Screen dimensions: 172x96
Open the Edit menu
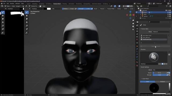[8, 3]
